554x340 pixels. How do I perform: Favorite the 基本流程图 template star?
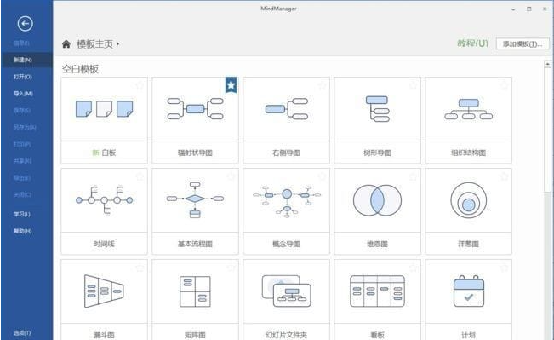click(231, 176)
